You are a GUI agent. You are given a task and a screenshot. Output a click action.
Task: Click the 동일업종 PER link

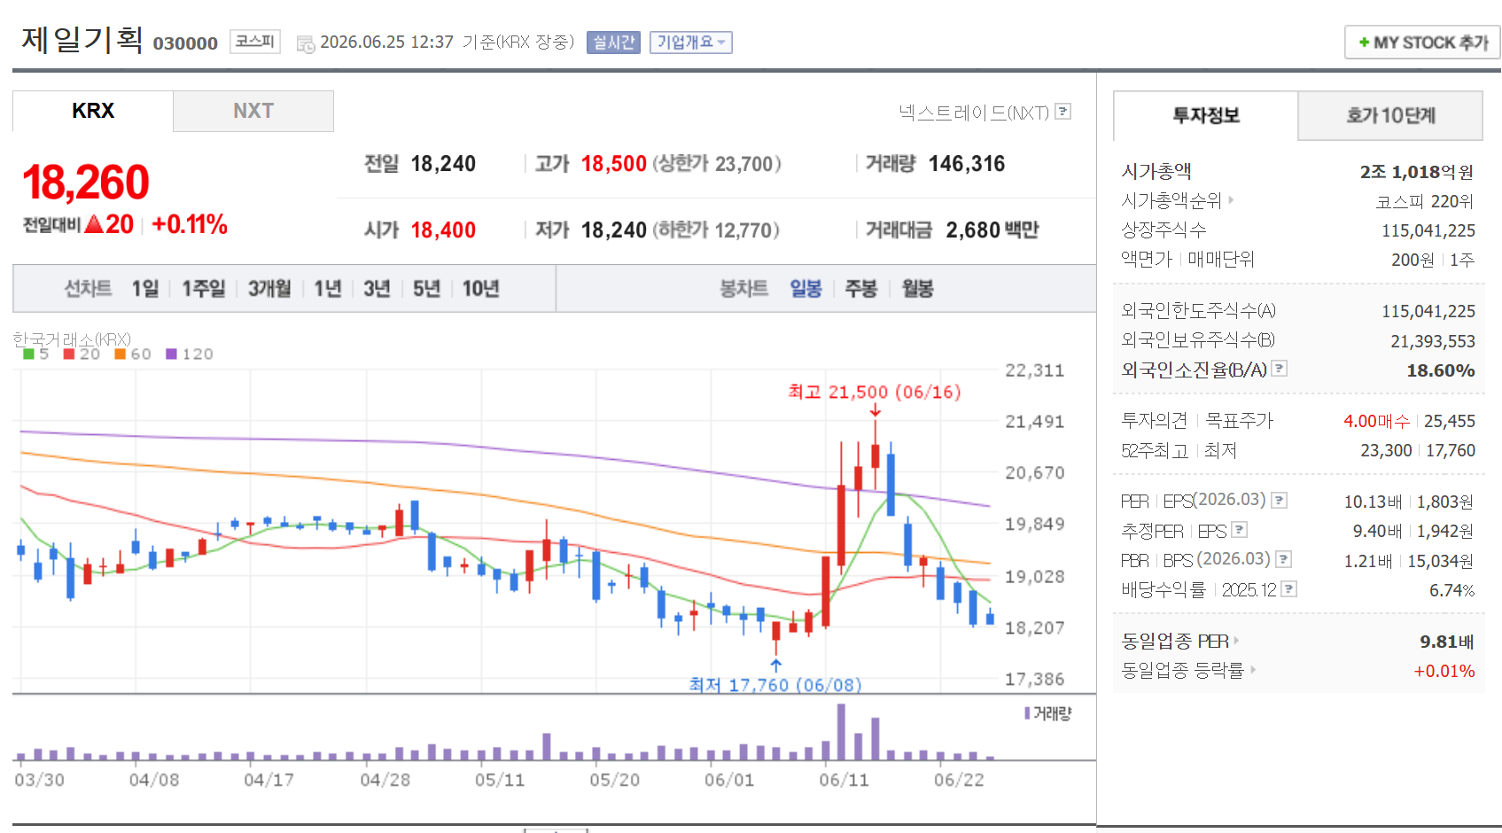[1175, 641]
